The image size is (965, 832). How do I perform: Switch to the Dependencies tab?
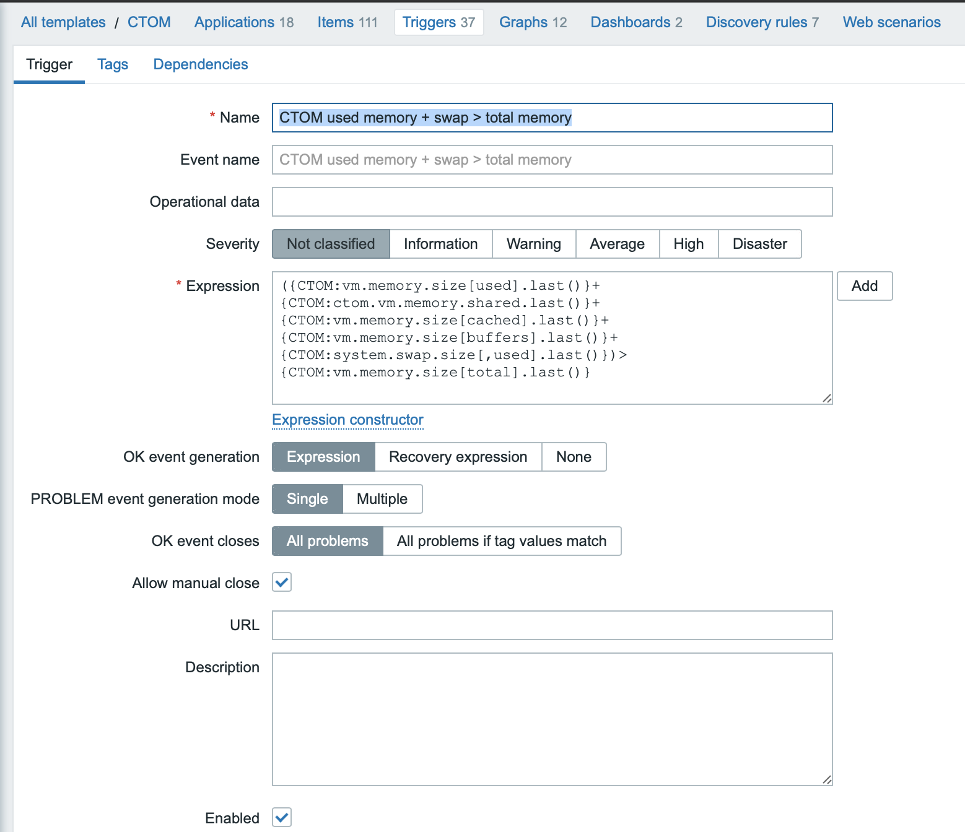click(201, 64)
